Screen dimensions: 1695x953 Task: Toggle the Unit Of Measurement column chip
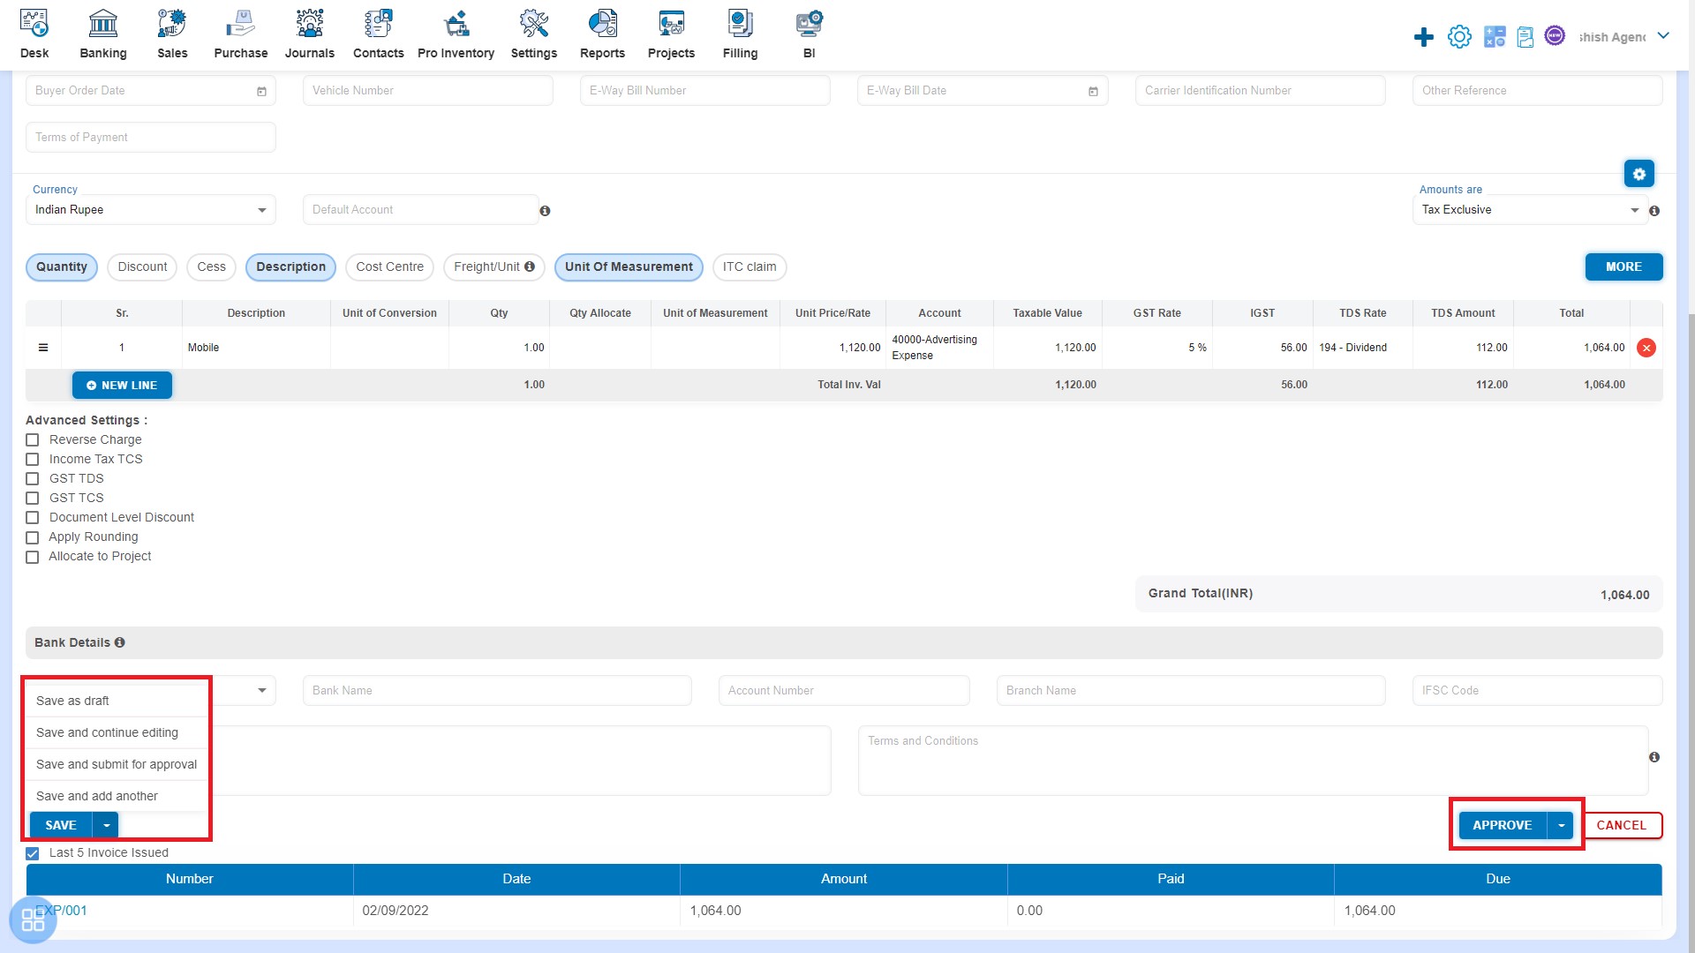click(629, 267)
